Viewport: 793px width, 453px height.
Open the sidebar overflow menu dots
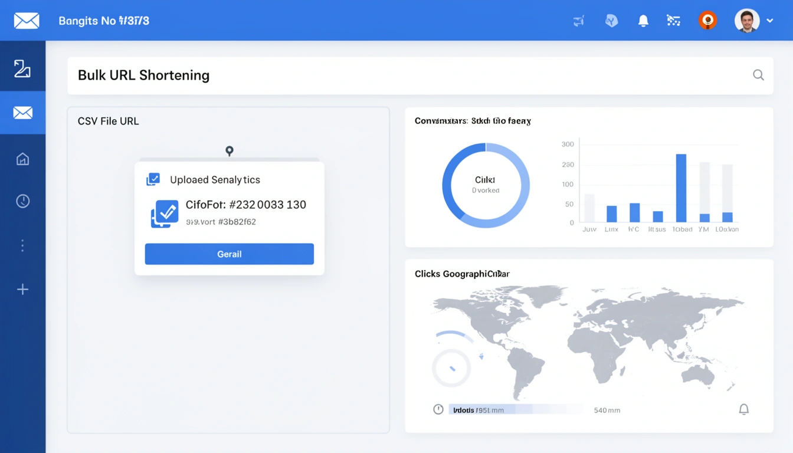click(22, 245)
